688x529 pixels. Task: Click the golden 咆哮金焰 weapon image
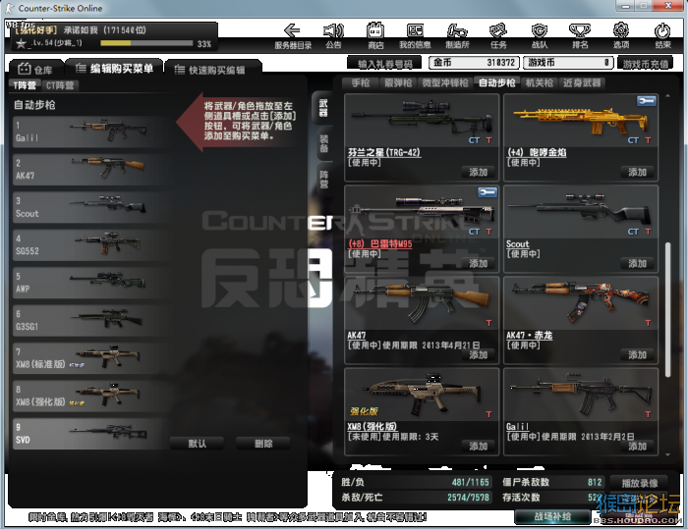[x=580, y=119]
